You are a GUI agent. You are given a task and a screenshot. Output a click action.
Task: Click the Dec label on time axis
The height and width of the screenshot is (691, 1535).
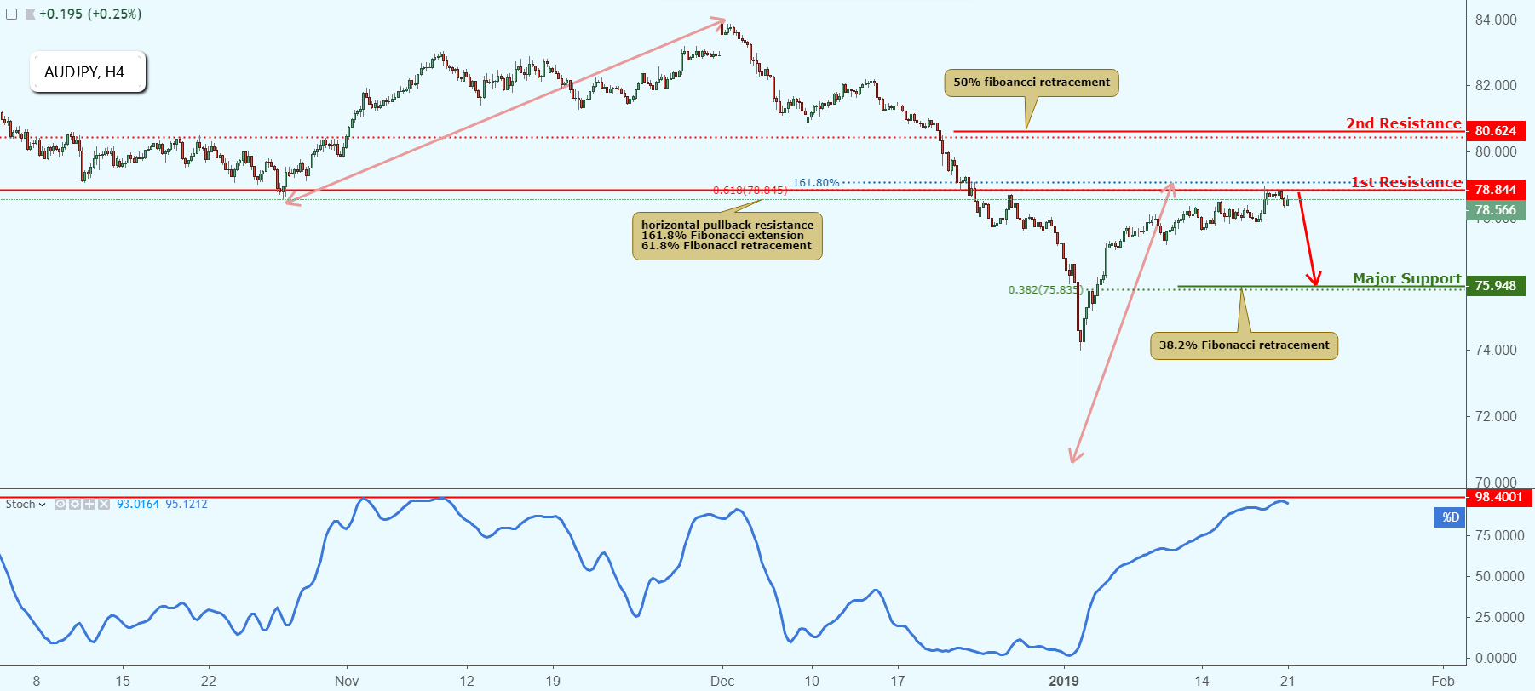click(722, 681)
